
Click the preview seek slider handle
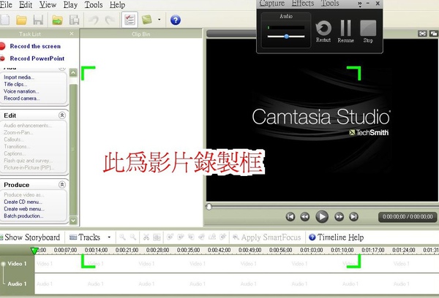209,207
